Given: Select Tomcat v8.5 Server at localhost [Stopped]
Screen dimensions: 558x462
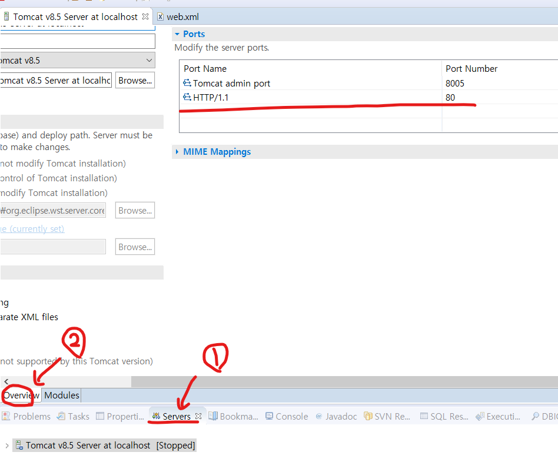Looking at the screenshot, I should coord(104,446).
